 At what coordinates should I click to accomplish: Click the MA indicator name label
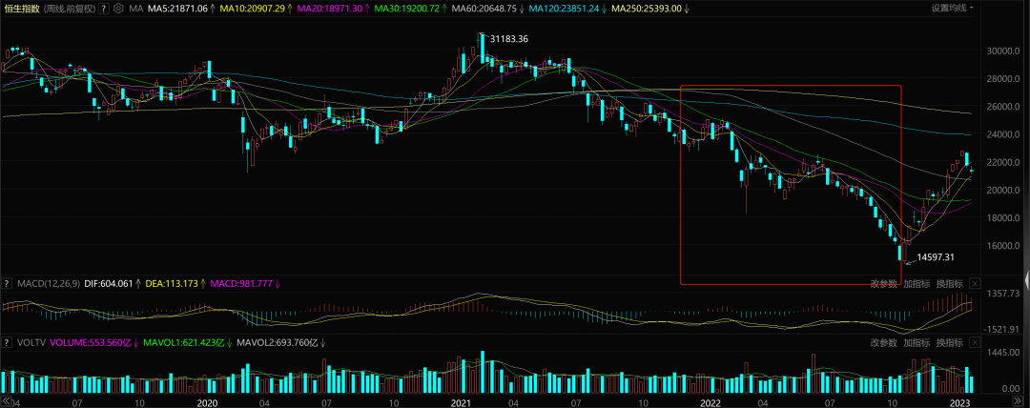[x=136, y=9]
